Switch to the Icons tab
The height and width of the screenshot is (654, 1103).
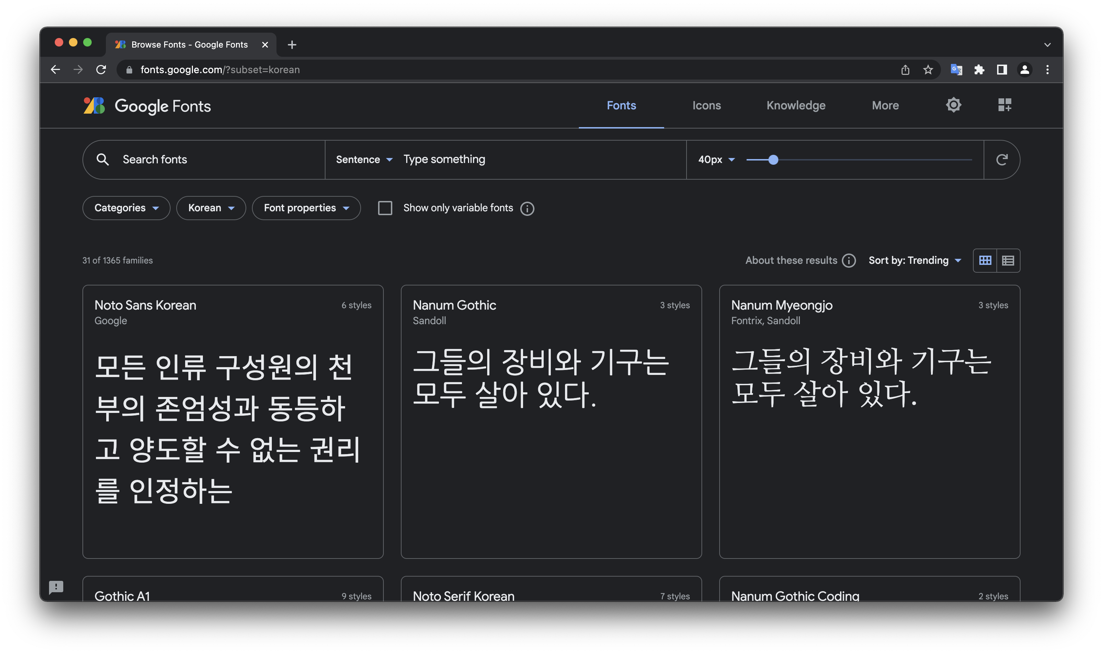(x=706, y=105)
